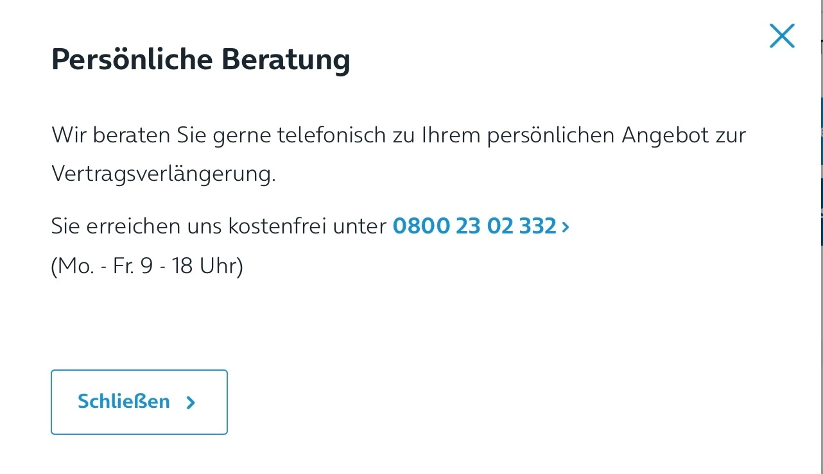
Task: Click the word Beratung in the title
Action: [x=286, y=60]
